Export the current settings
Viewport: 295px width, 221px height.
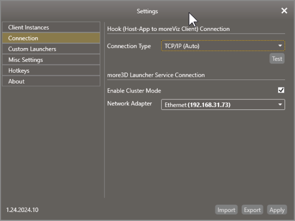coord(252,210)
